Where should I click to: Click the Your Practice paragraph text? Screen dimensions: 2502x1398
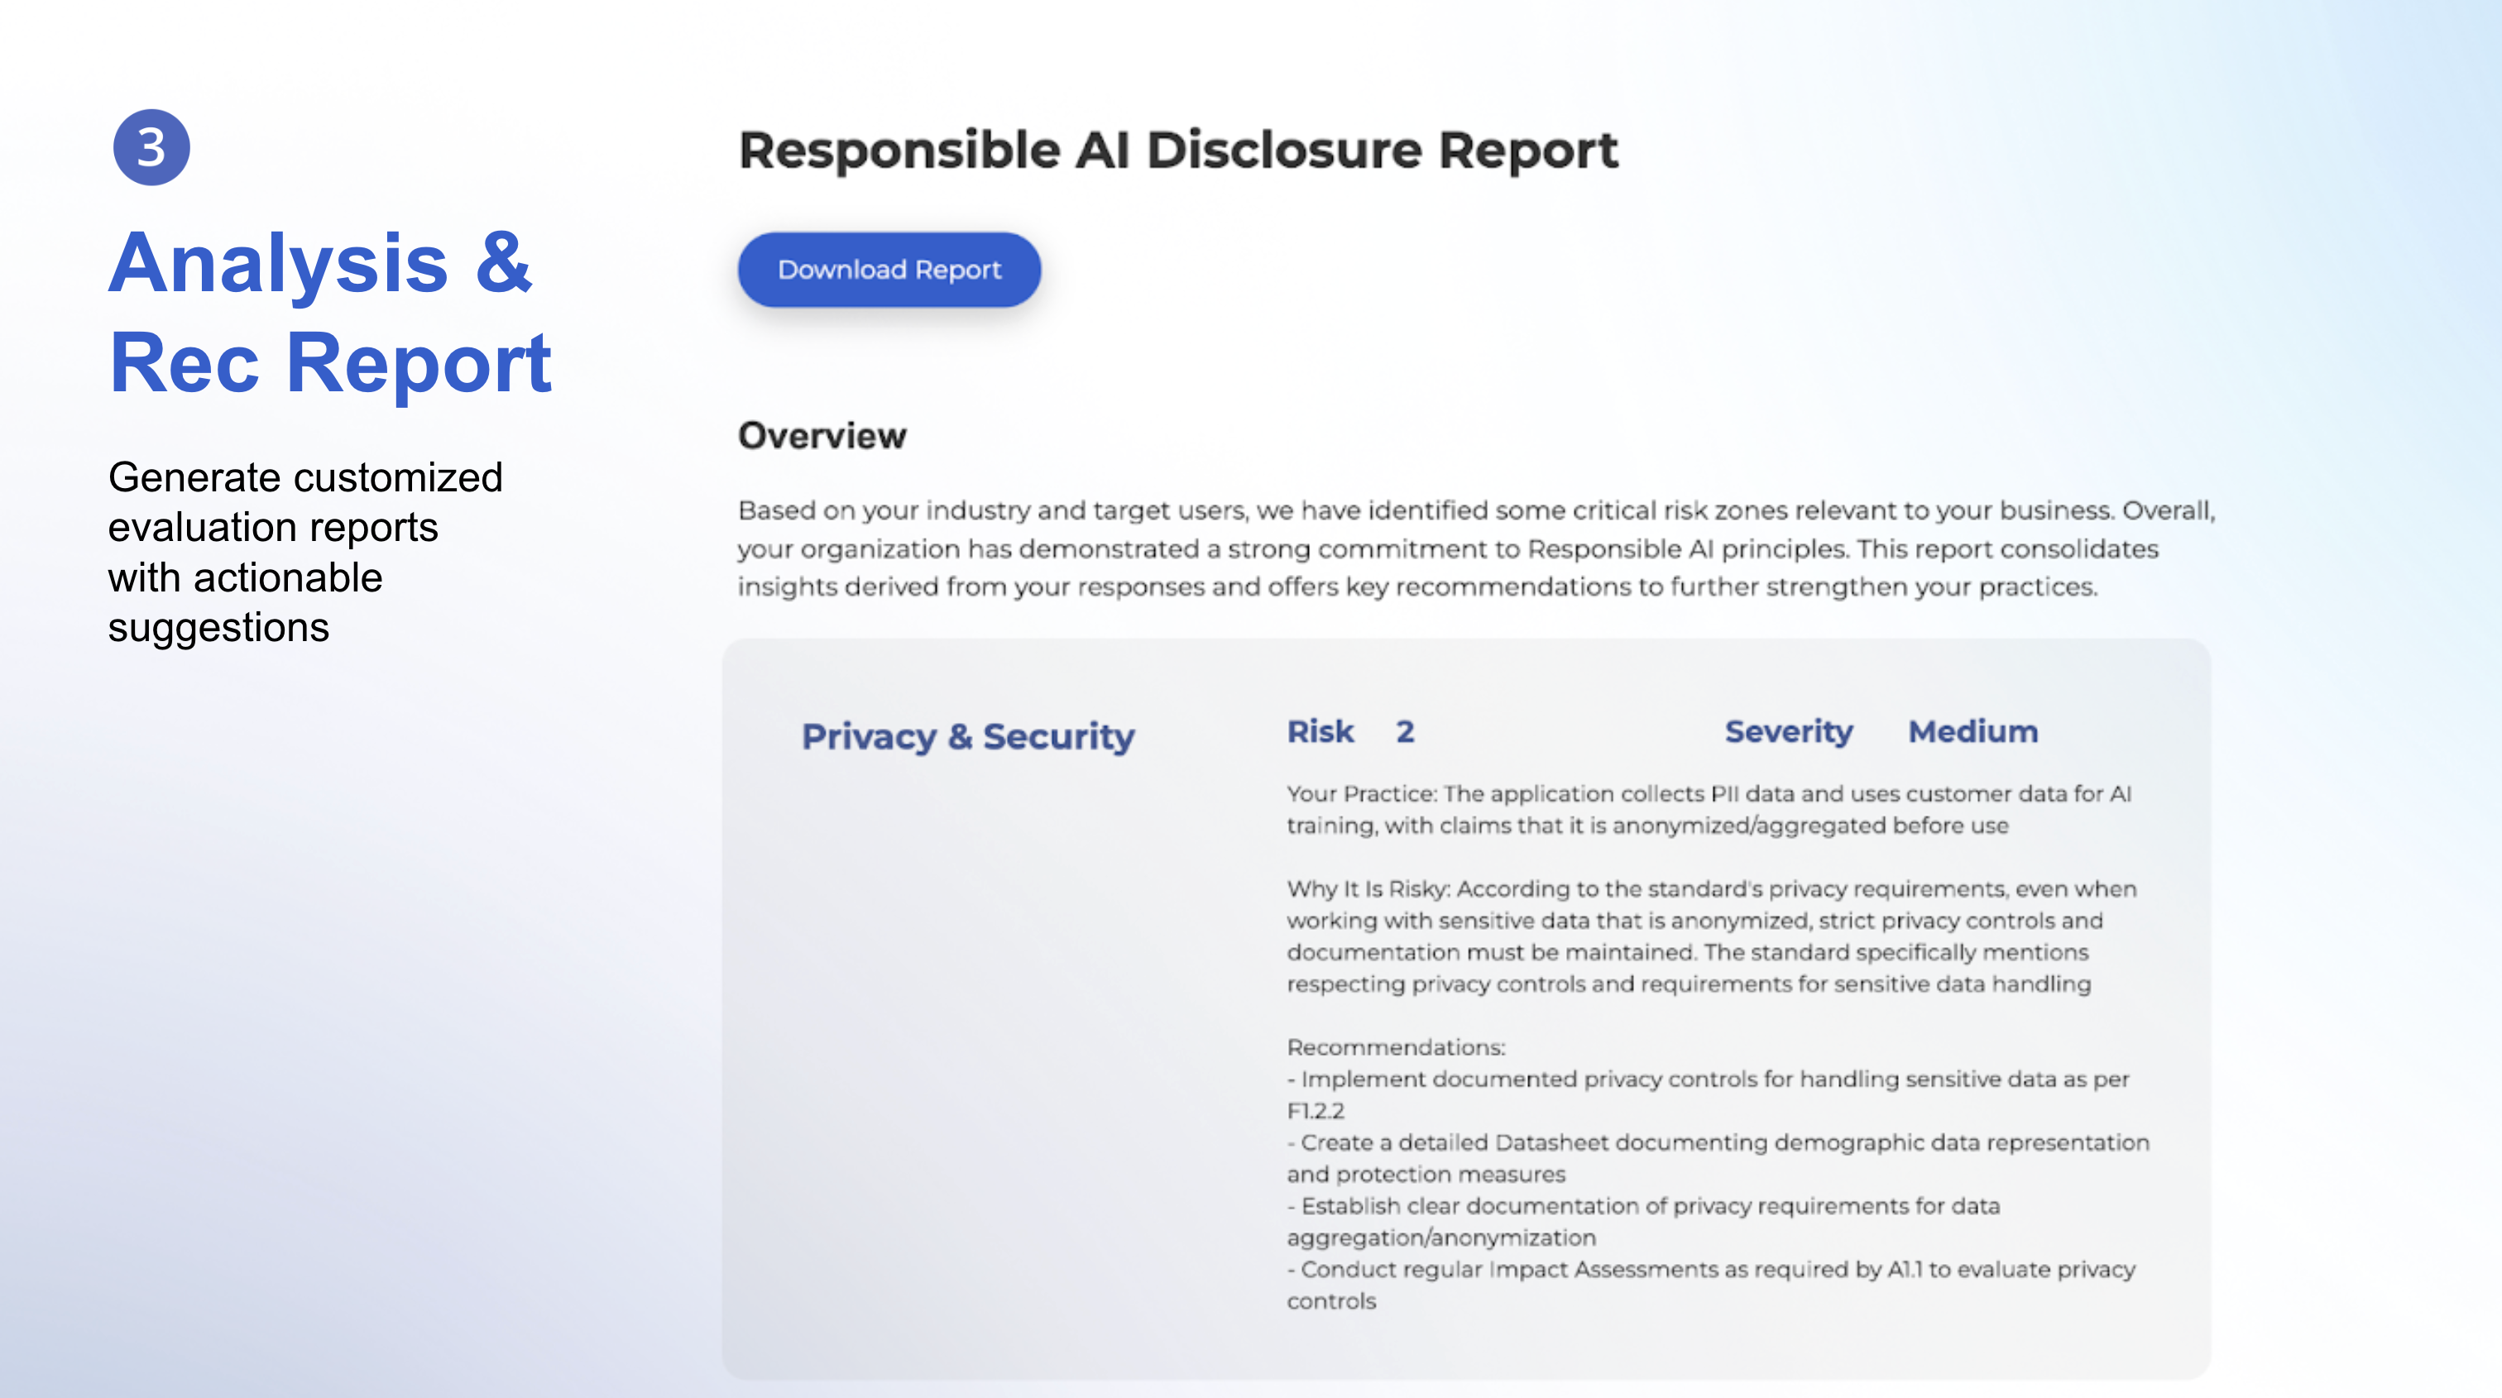point(1708,809)
